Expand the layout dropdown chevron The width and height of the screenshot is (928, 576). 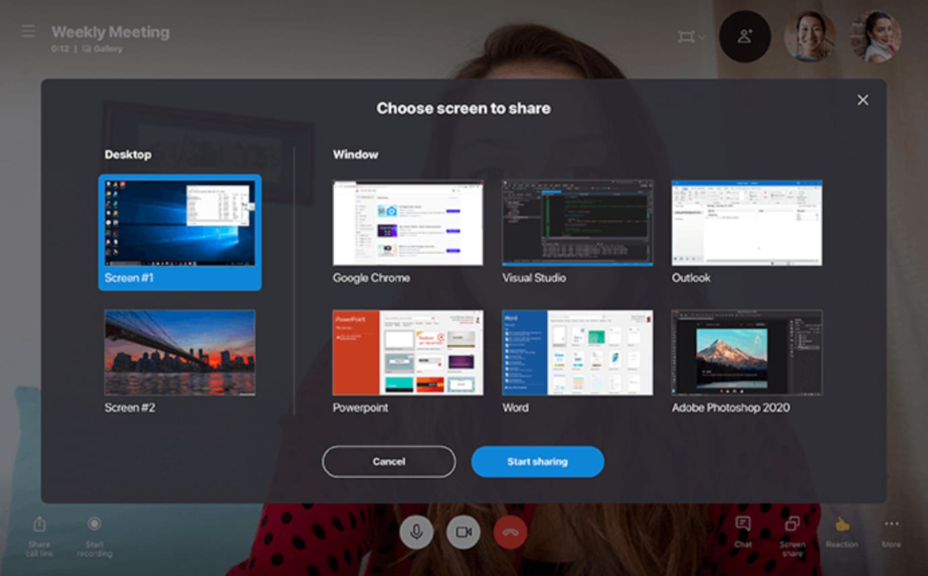(702, 38)
